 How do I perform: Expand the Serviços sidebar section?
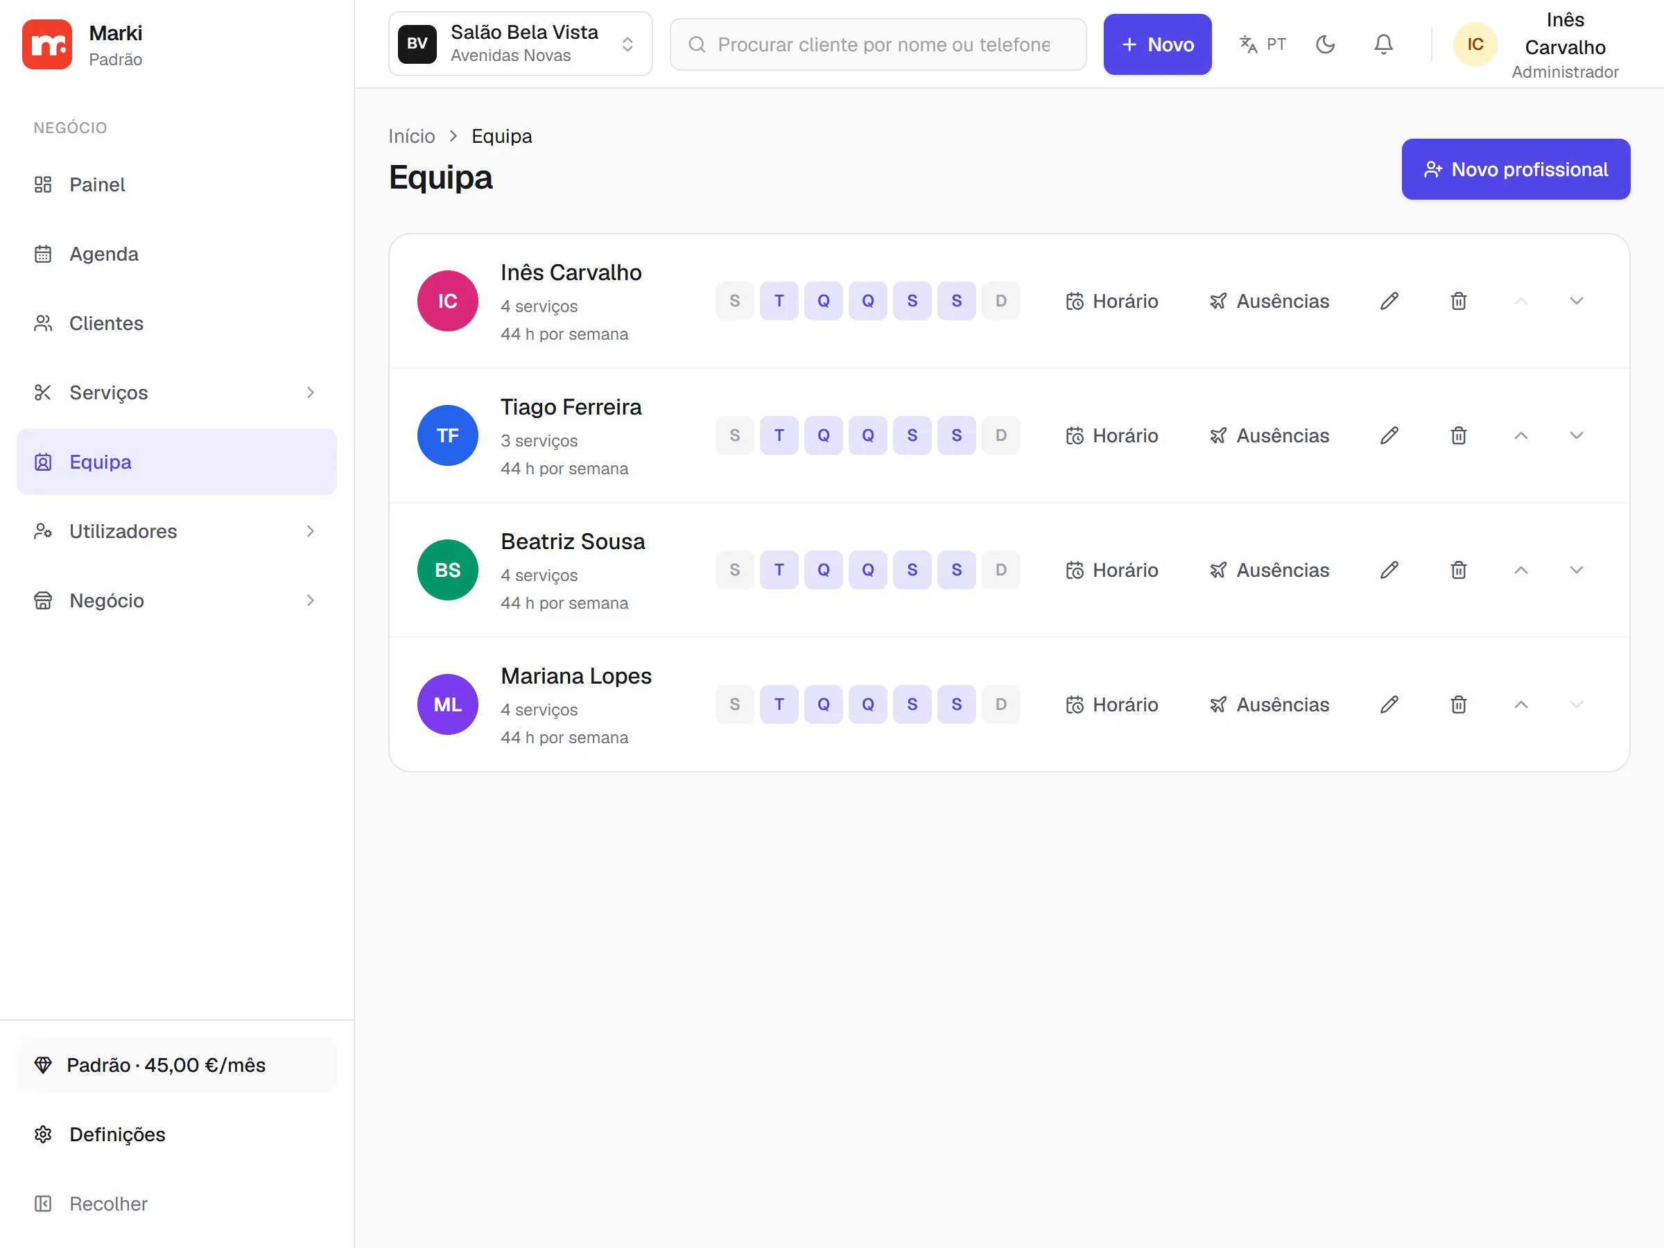[176, 392]
